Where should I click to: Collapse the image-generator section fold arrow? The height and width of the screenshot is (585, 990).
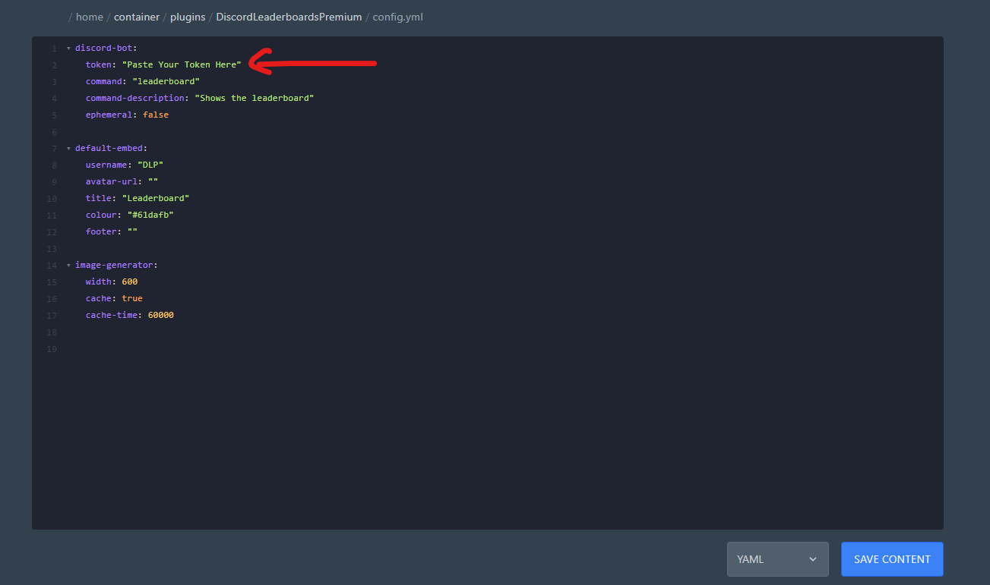click(x=68, y=266)
